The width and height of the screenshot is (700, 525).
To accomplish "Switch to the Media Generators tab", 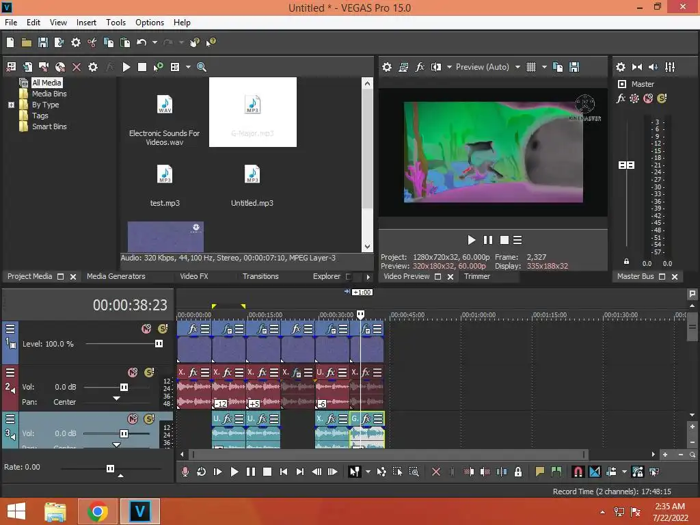I will tap(116, 276).
